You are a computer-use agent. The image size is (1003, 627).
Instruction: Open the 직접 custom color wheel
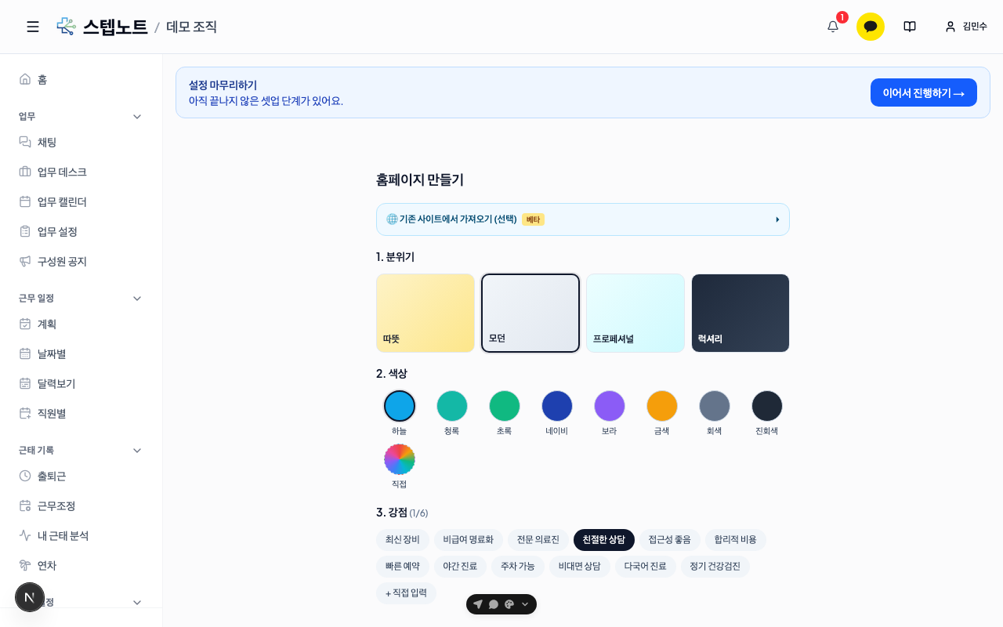point(400,459)
